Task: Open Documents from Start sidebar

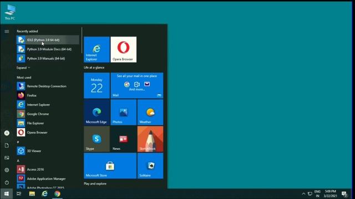Action: coord(7,145)
